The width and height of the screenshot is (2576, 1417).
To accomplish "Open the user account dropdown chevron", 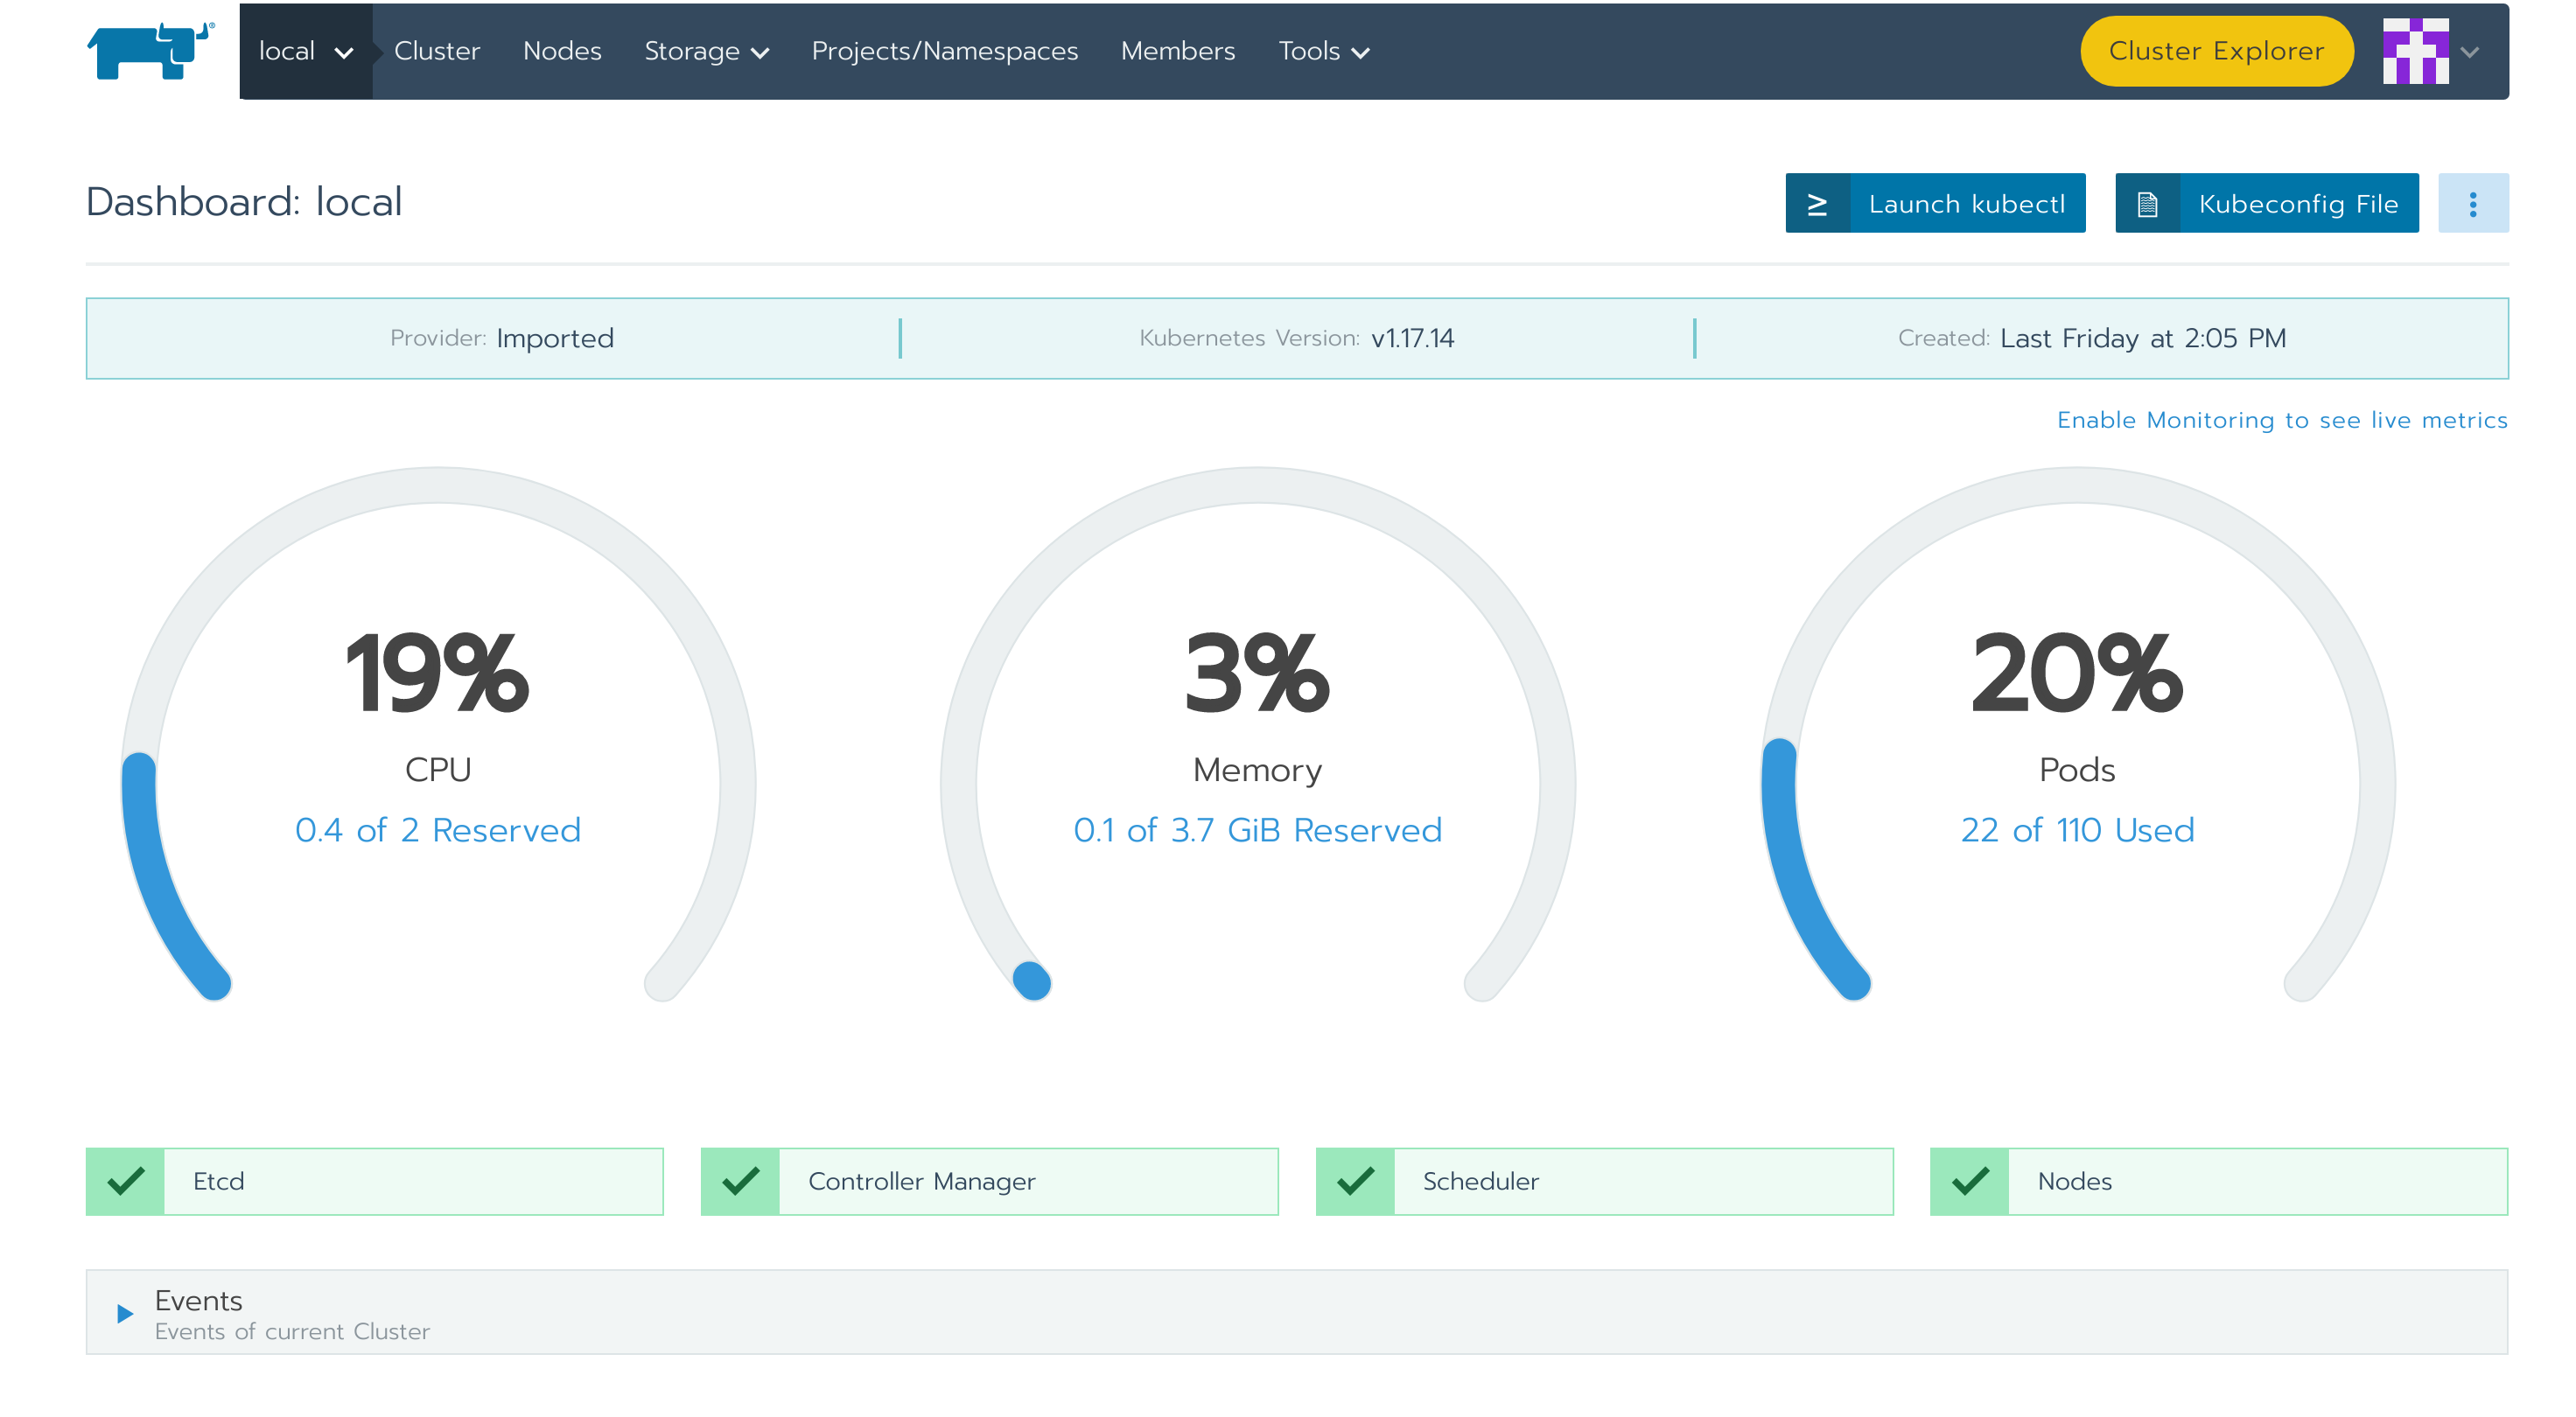I will tap(2470, 52).
